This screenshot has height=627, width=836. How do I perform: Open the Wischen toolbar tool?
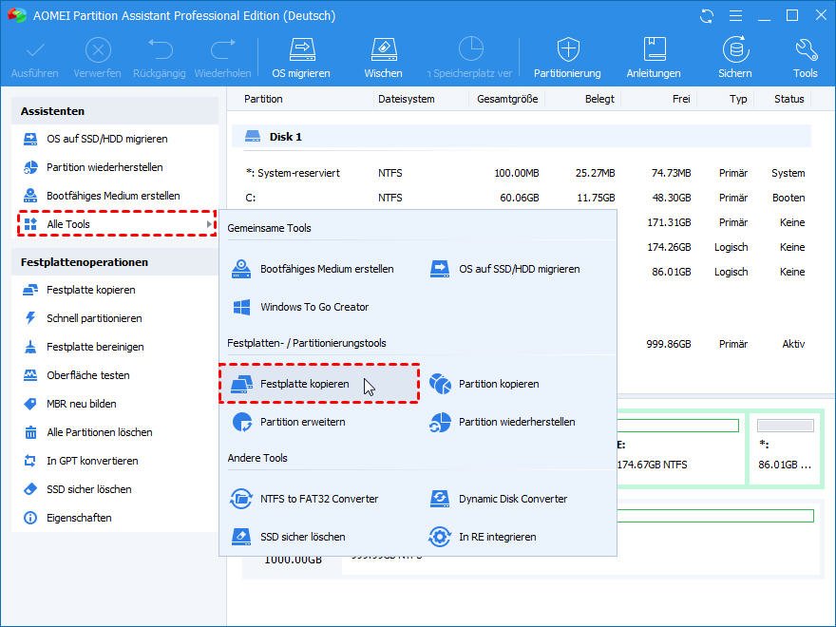pos(383,58)
